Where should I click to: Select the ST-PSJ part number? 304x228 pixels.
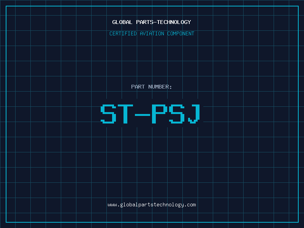[150, 114]
